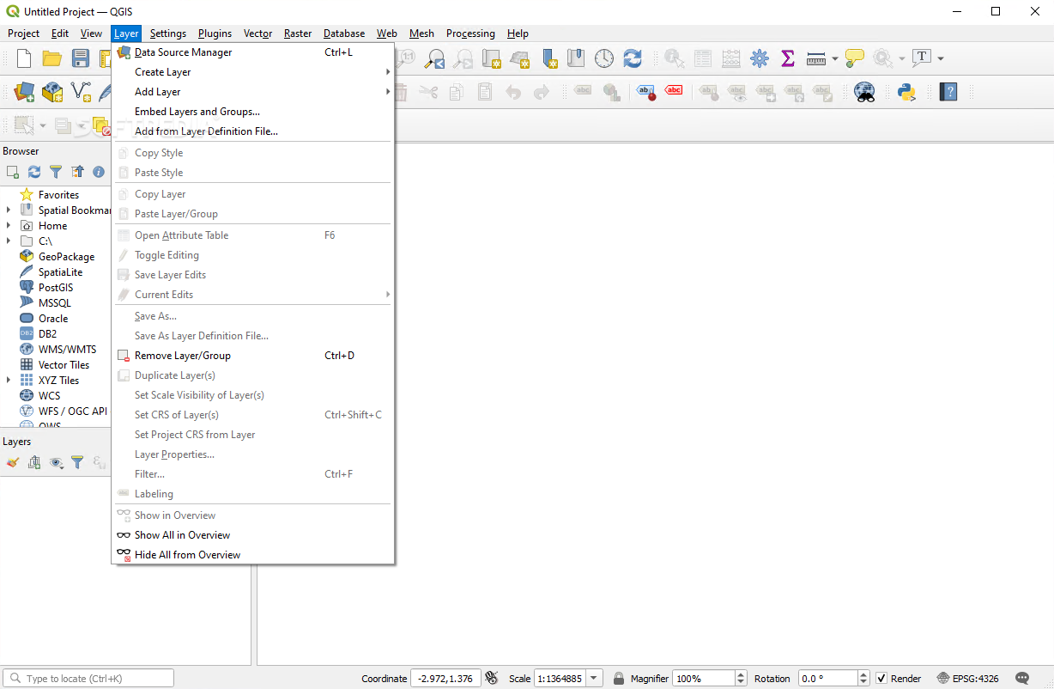Click the Open Project folder icon
Screen dimensions: 1054x689
(52, 58)
